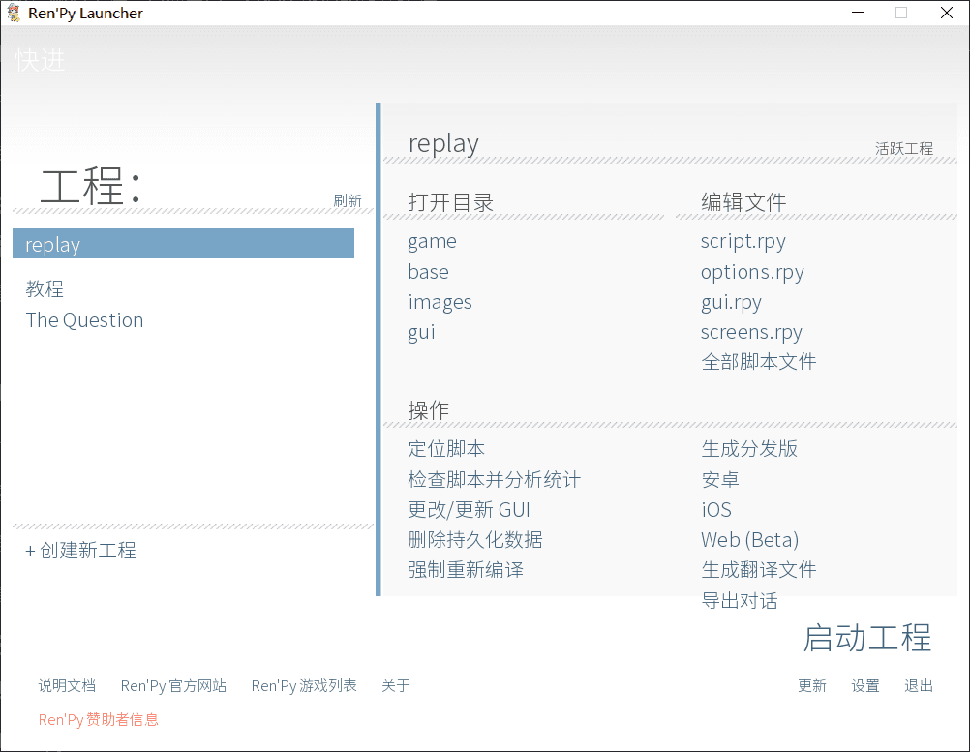
Task: Open the iOS build option
Action: 716,510
